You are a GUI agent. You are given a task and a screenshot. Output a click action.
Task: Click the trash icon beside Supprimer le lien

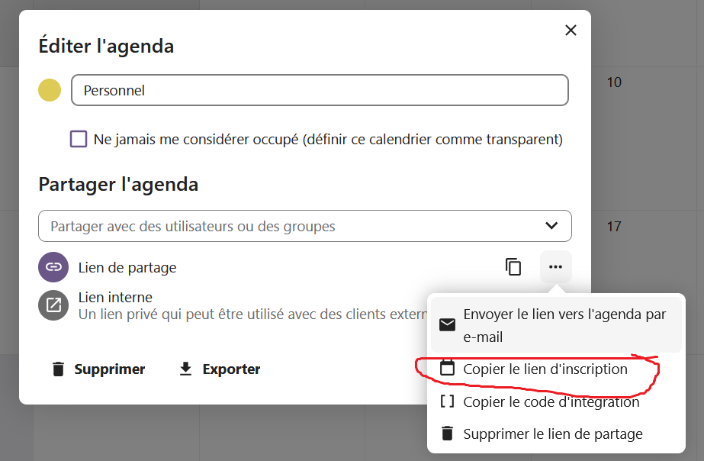point(448,434)
